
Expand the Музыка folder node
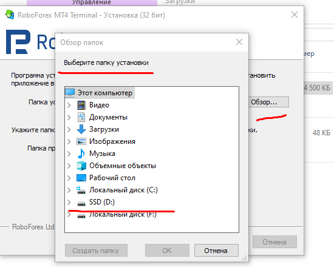coord(69,154)
